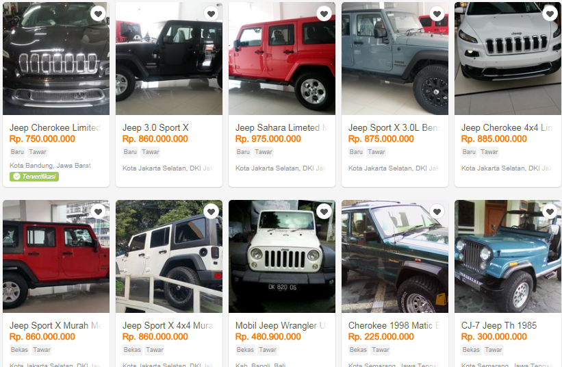Open the CJ-7 Jeep Th 1985 listing title

coord(498,325)
